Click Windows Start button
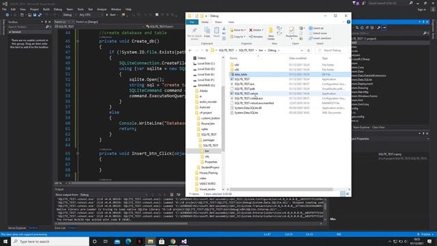Screen dimensions: 437x246 [5, 241]
